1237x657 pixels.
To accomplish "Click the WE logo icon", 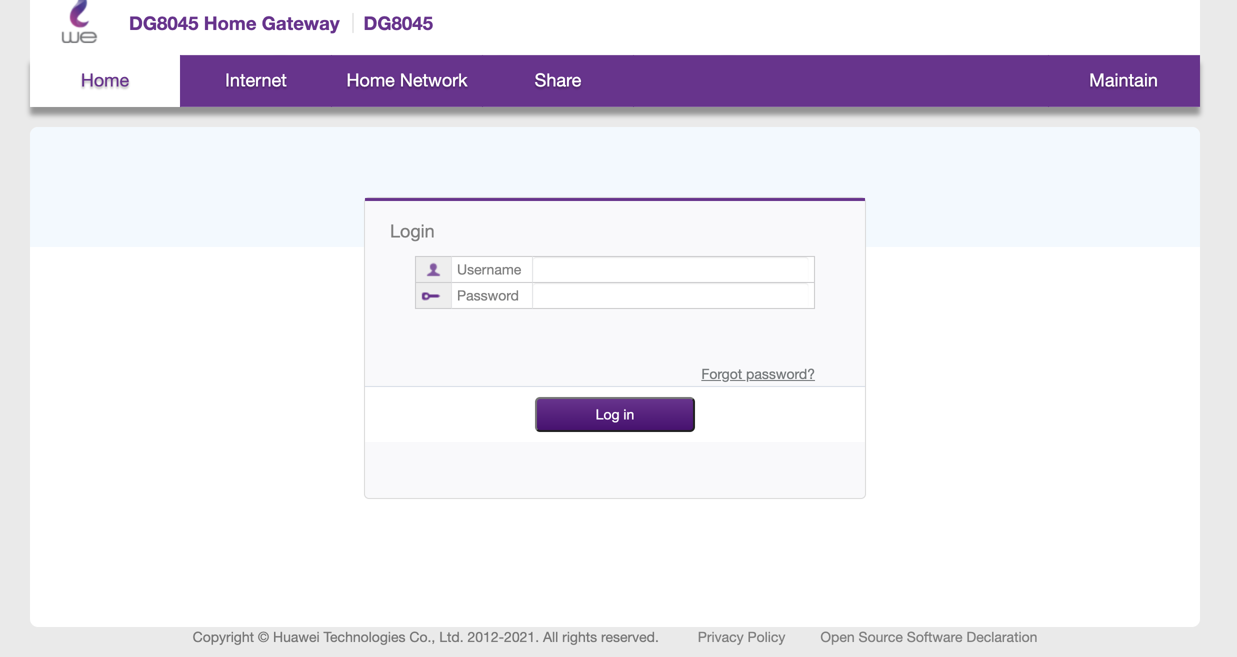I will click(x=79, y=22).
